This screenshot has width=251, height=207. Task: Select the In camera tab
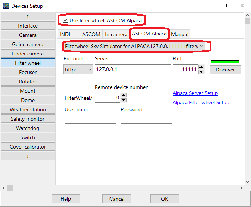(116, 34)
